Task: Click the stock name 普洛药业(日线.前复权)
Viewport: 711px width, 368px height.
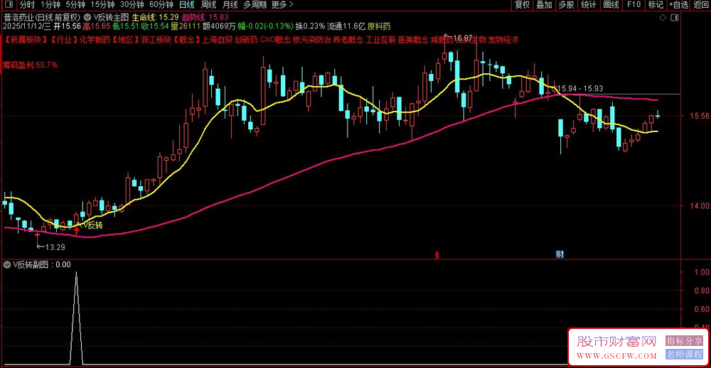Action: (42, 17)
